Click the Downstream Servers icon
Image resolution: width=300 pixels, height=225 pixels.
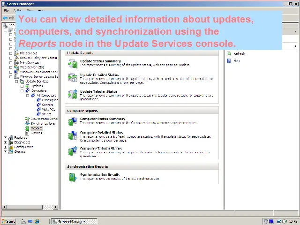click(x=28, y=119)
